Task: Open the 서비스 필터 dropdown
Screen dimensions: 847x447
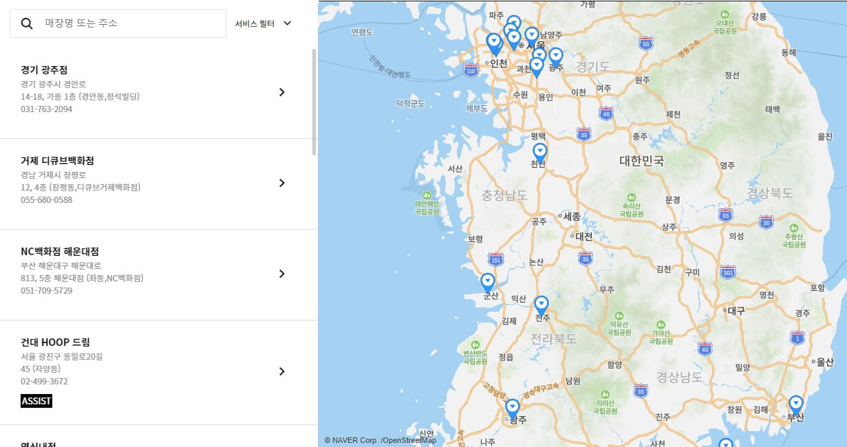Action: (x=264, y=23)
